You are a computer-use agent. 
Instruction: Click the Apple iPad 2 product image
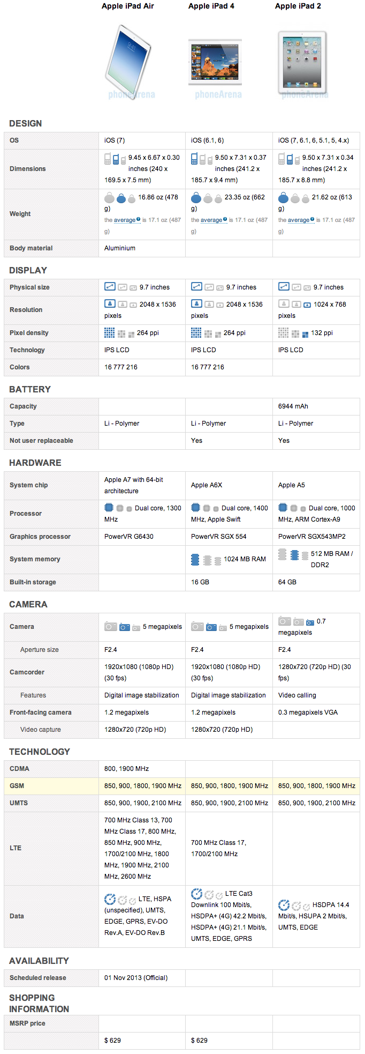click(302, 61)
